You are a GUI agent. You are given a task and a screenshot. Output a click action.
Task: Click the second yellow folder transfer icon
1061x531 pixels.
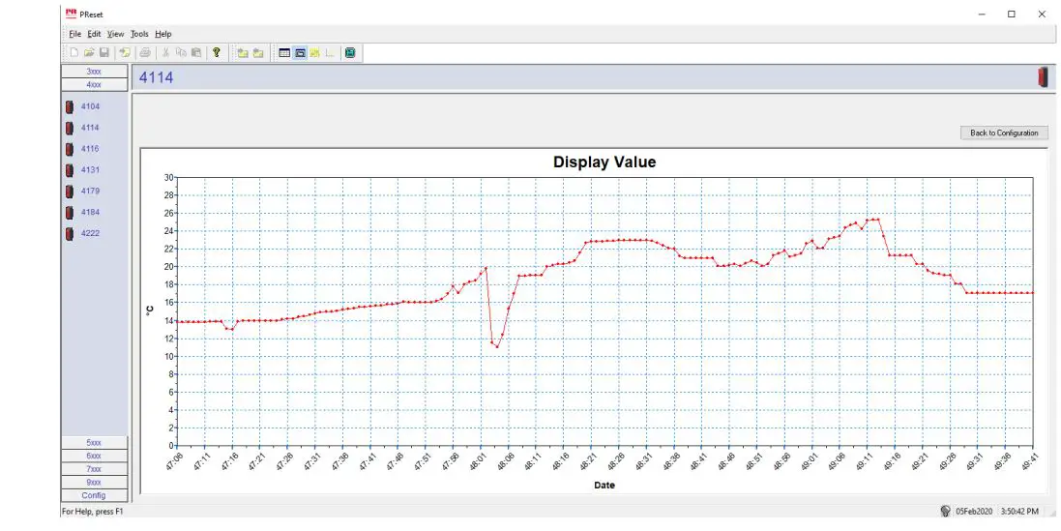click(x=258, y=53)
